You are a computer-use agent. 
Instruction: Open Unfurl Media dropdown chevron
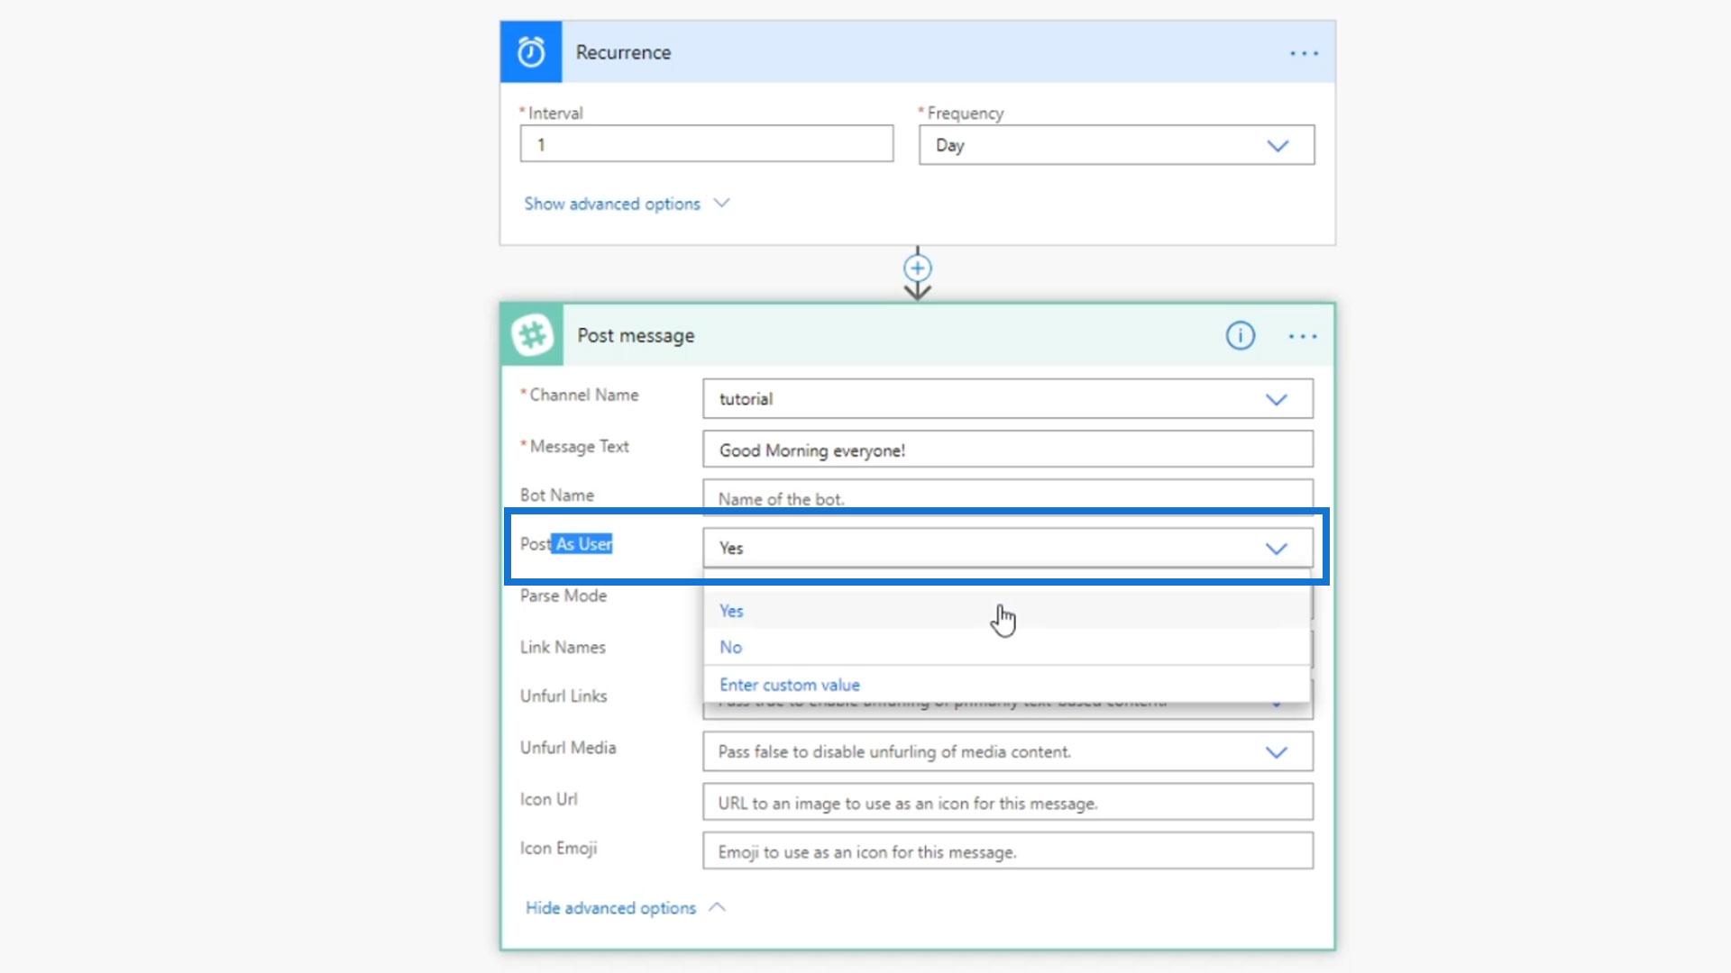1276,752
